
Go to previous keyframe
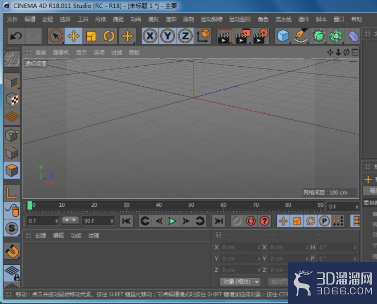(145, 221)
